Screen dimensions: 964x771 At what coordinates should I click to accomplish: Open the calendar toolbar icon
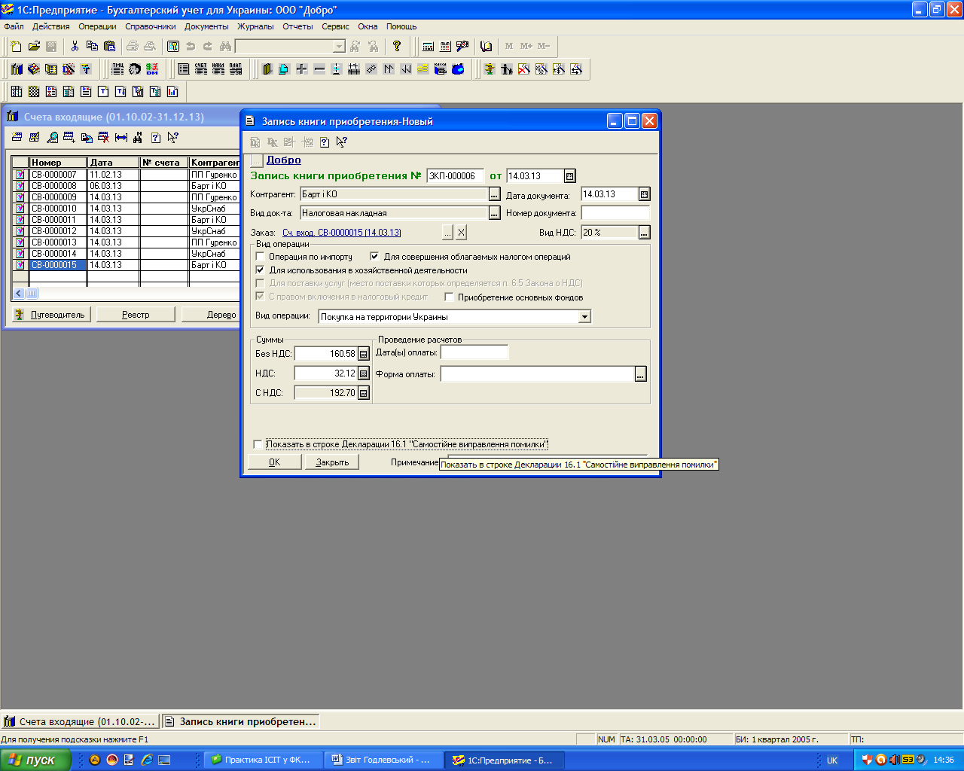click(x=445, y=46)
